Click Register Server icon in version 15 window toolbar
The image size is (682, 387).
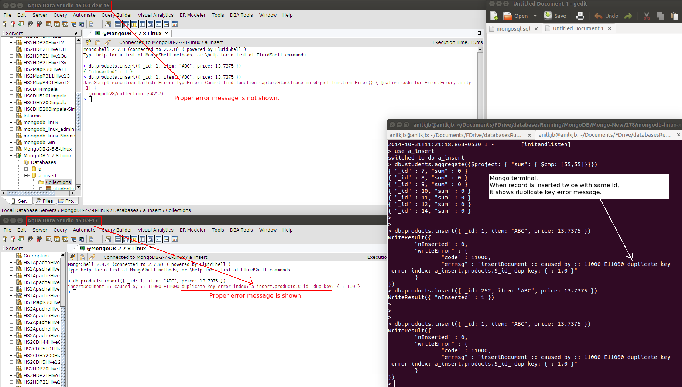click(x=5, y=239)
